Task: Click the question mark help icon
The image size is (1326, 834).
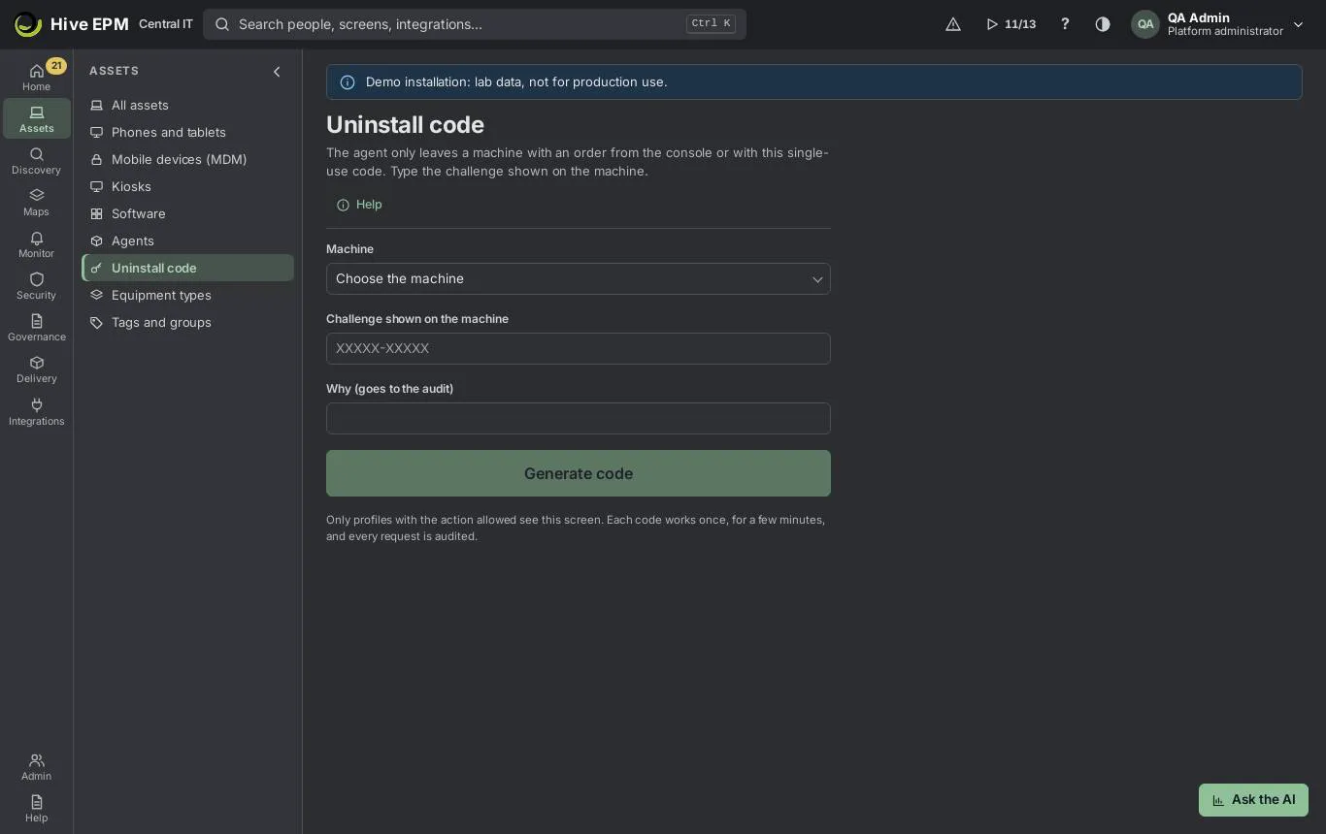Action: (1065, 24)
